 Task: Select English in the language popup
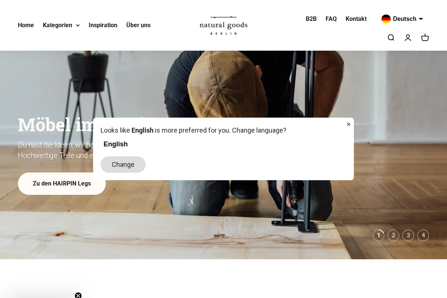115,144
